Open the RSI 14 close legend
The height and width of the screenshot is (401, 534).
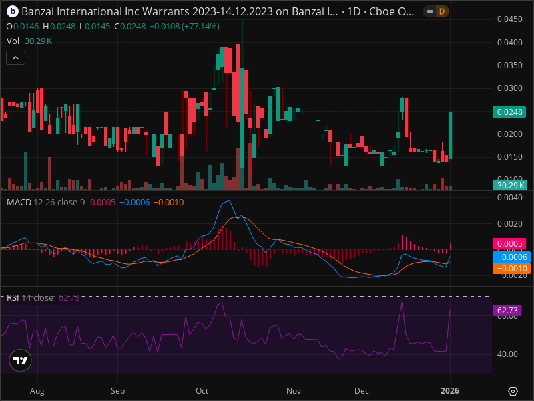(30, 297)
